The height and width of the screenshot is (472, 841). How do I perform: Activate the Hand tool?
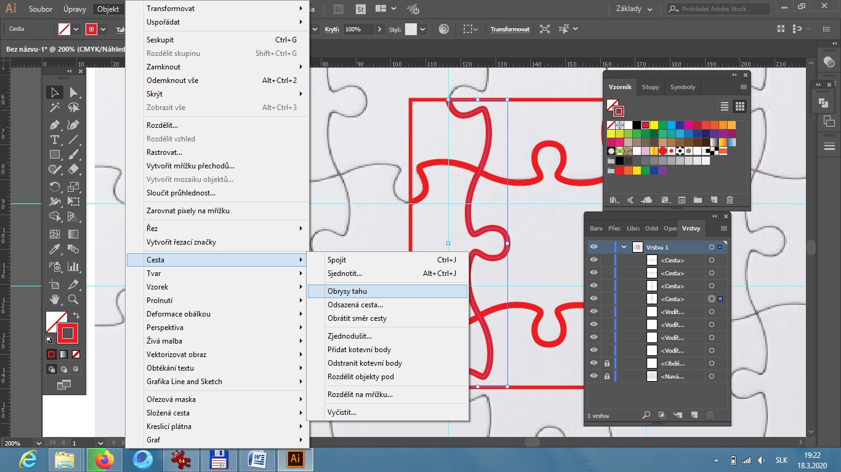[55, 299]
